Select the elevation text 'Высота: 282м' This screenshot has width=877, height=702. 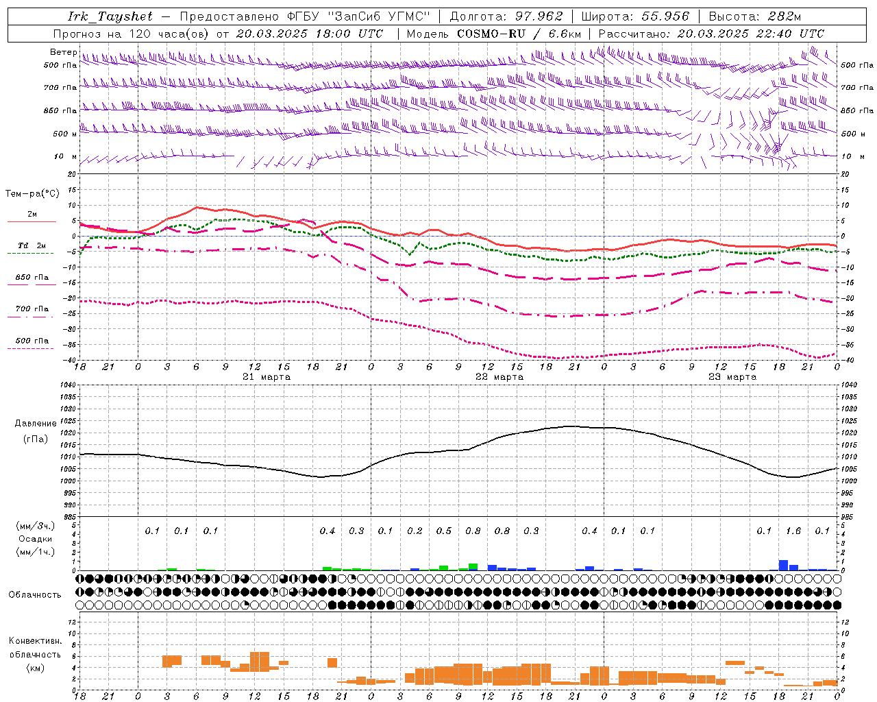[754, 16]
